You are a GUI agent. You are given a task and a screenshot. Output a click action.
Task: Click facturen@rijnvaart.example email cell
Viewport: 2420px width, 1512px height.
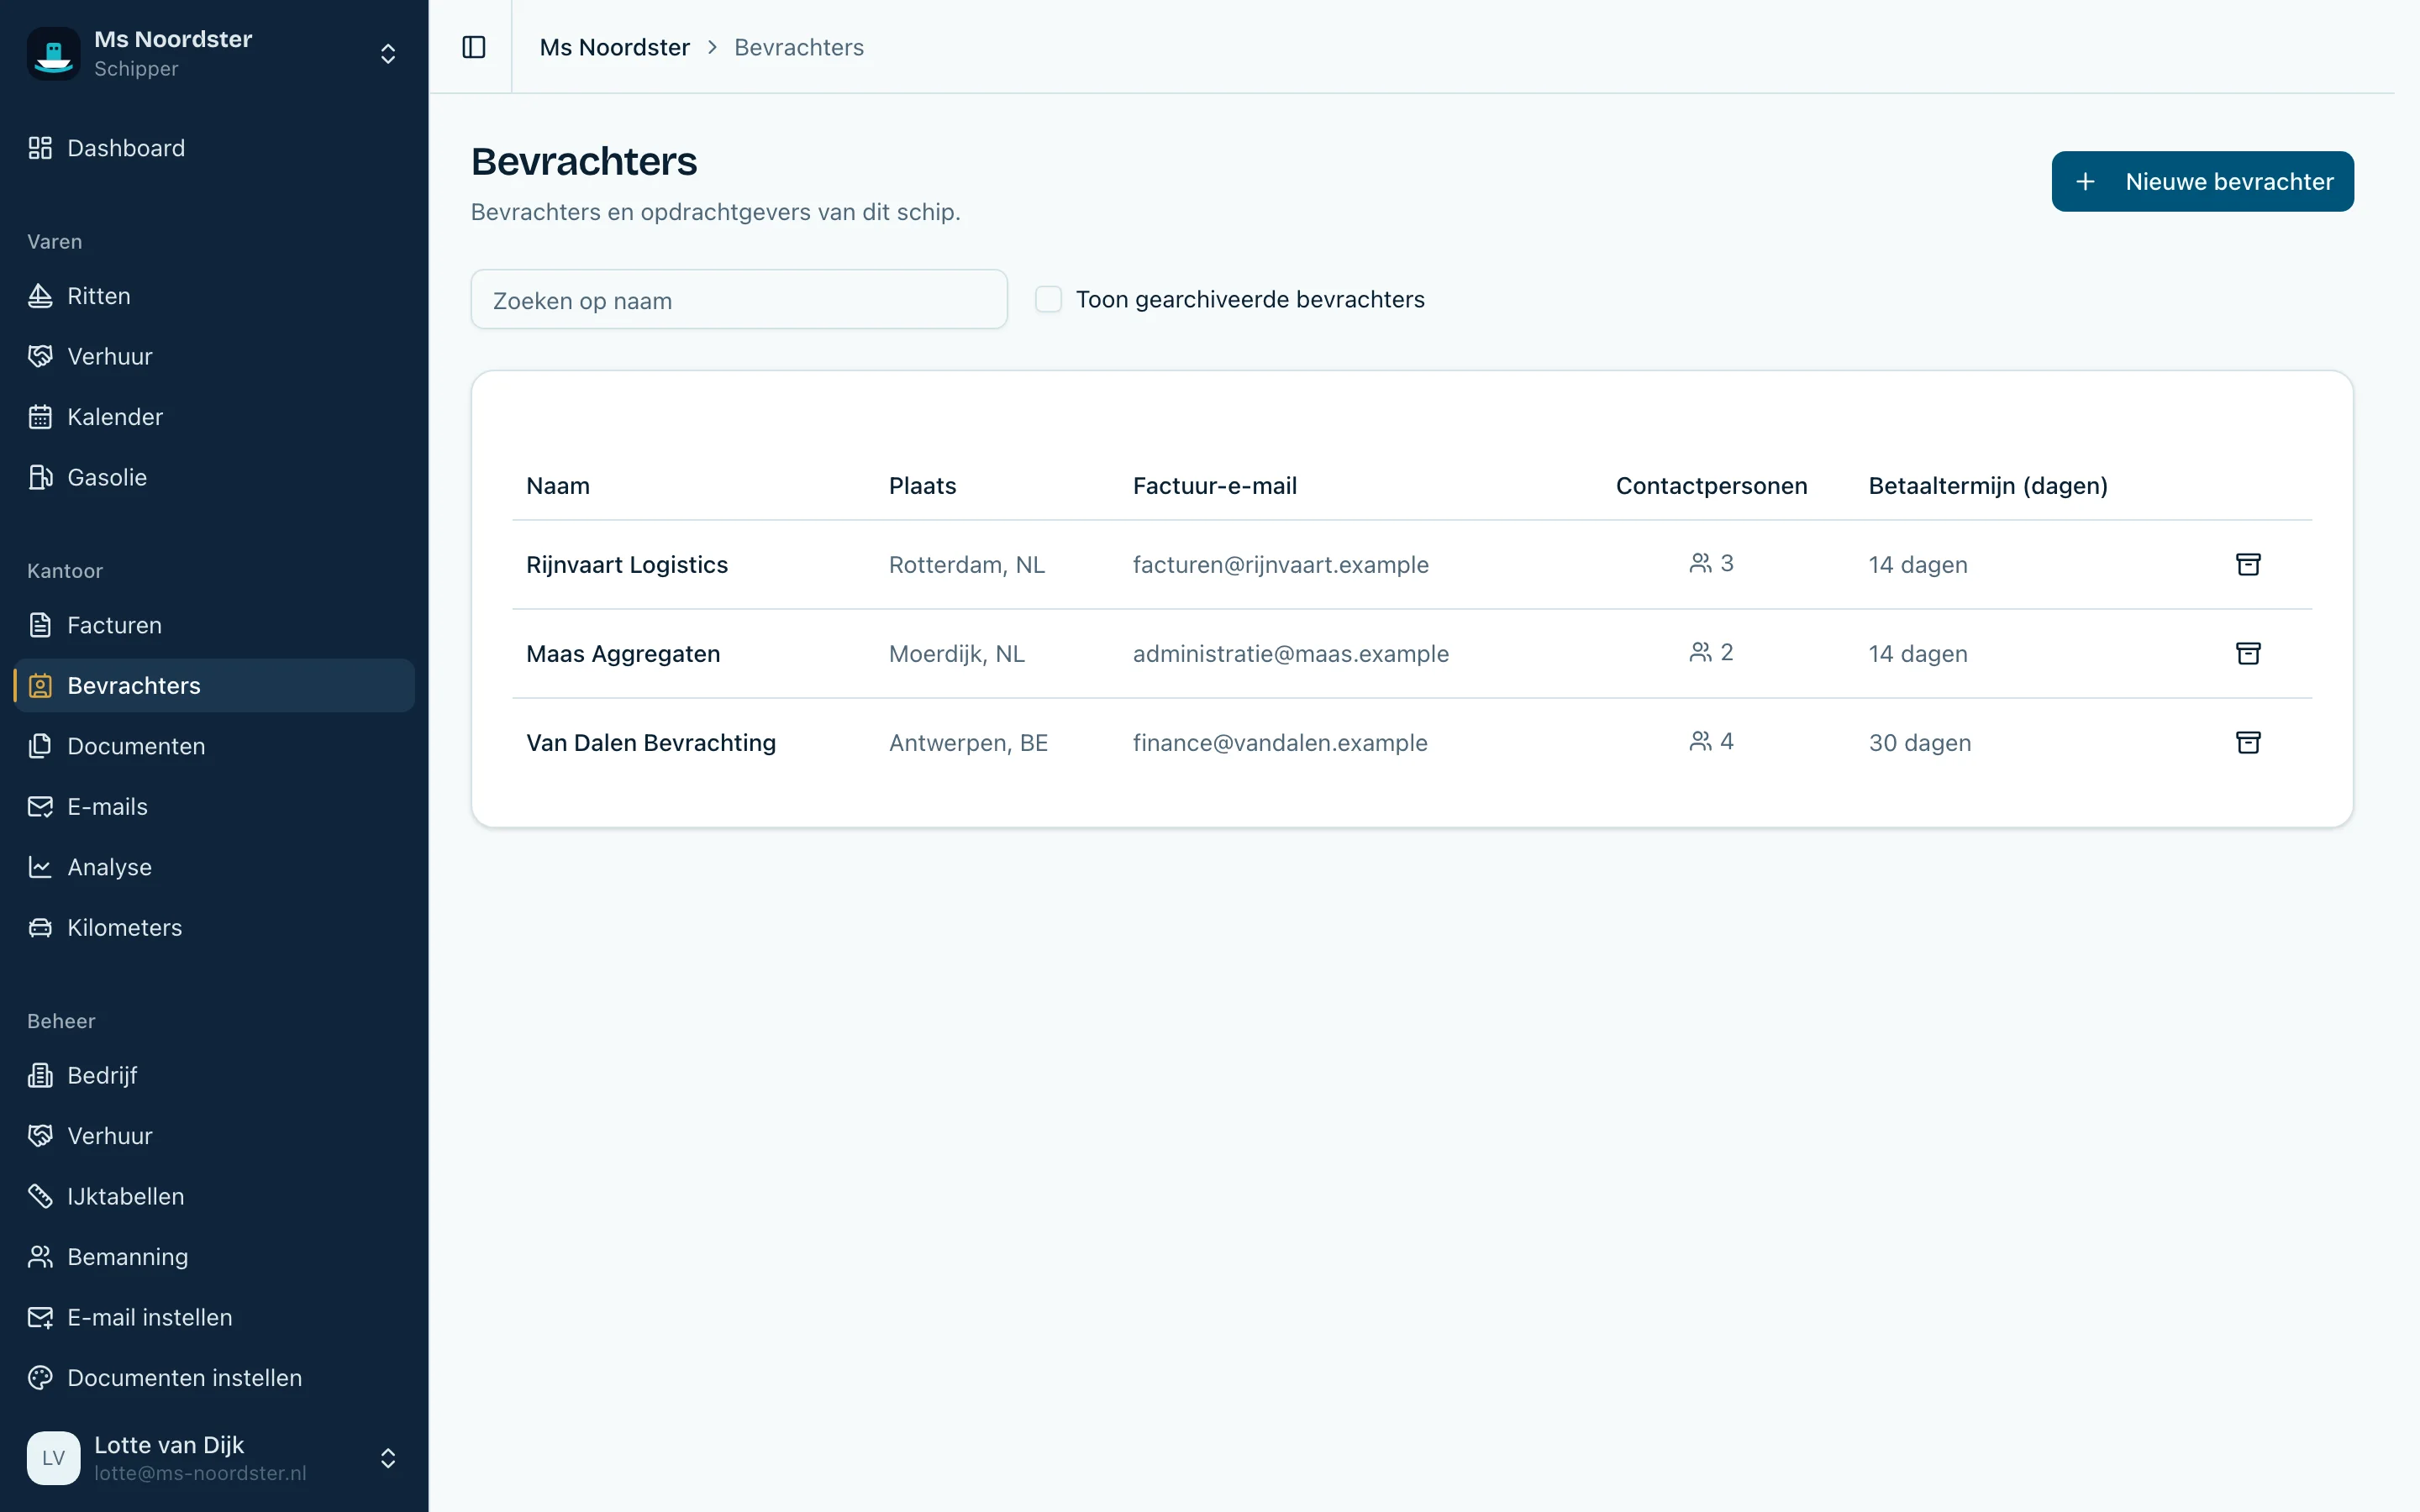click(x=1280, y=564)
